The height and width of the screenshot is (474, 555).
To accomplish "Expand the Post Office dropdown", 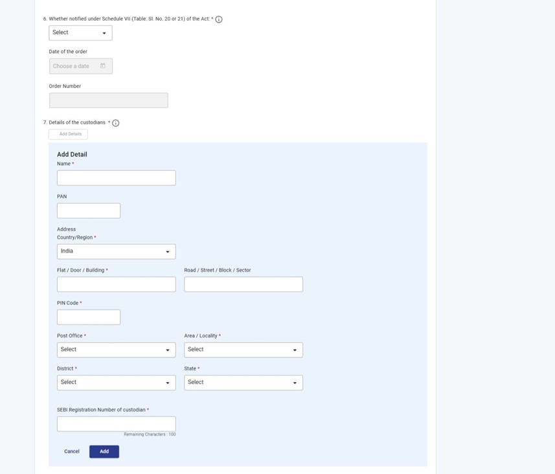I will (x=116, y=349).
